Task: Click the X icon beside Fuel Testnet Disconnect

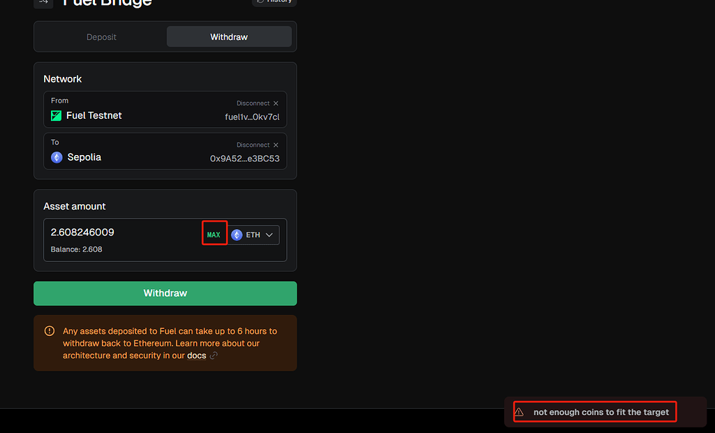Action: [276, 103]
